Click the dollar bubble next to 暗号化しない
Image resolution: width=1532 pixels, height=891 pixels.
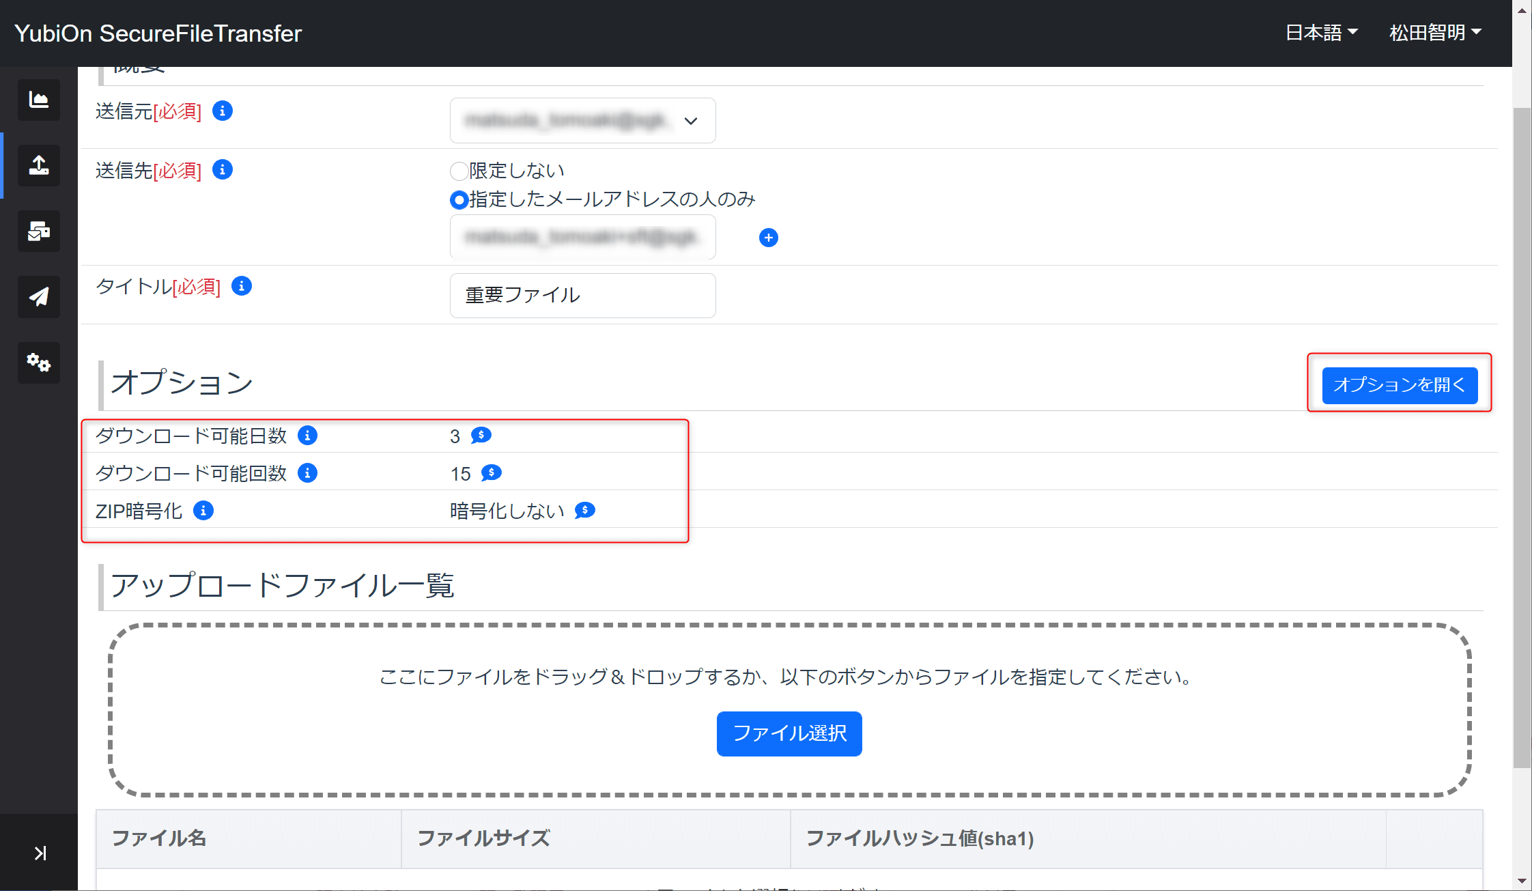click(585, 510)
